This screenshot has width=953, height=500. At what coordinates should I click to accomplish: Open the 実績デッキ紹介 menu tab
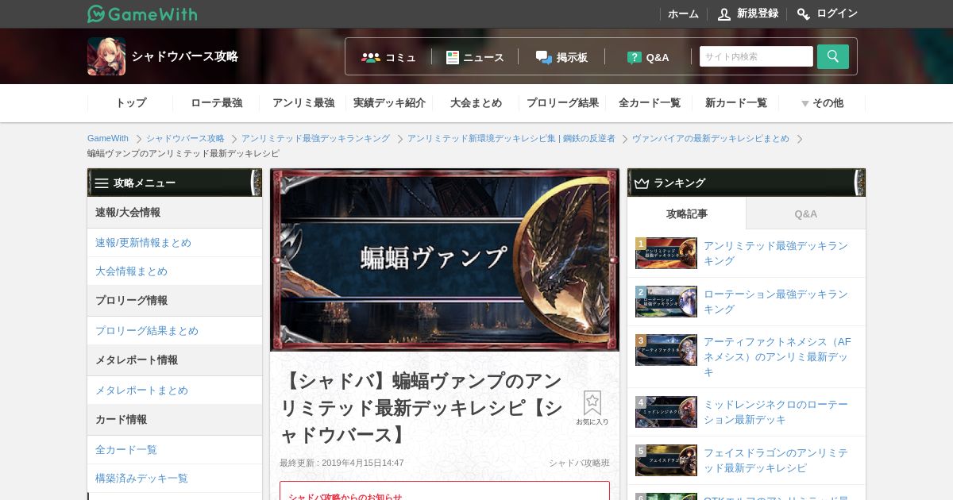[x=389, y=103]
